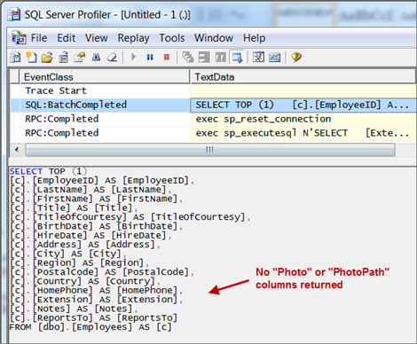Click the 'exec sp_reset_connection' cell
Viewport: 417px width, 344px height.
click(303, 119)
